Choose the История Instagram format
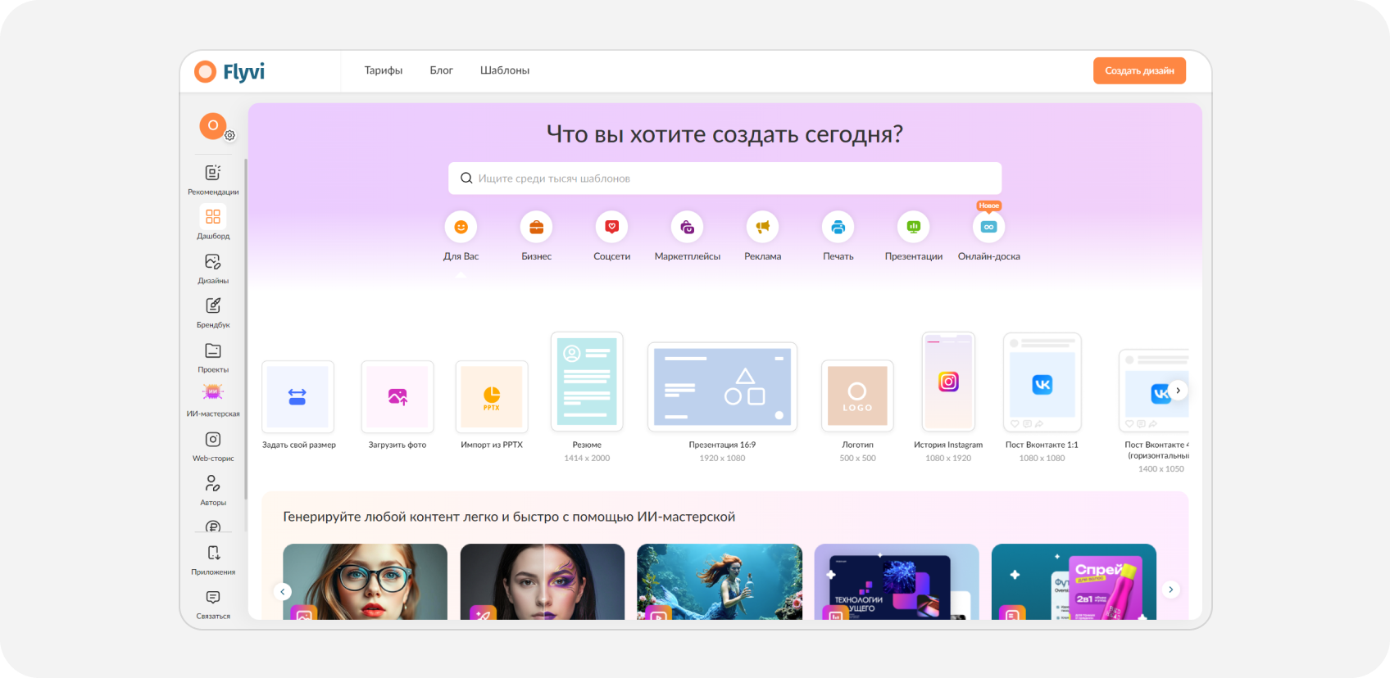Image resolution: width=1390 pixels, height=678 pixels. coord(948,382)
